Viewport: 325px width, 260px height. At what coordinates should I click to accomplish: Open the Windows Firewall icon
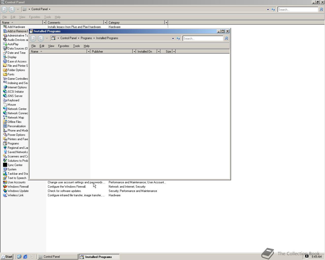[x=5, y=187]
